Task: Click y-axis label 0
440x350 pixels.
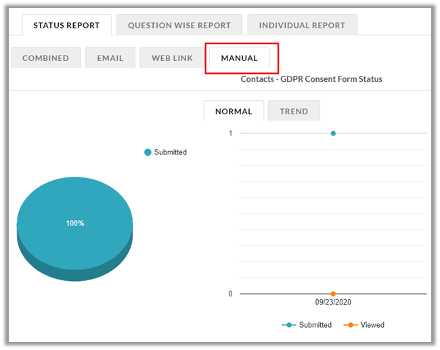Action: (230, 294)
